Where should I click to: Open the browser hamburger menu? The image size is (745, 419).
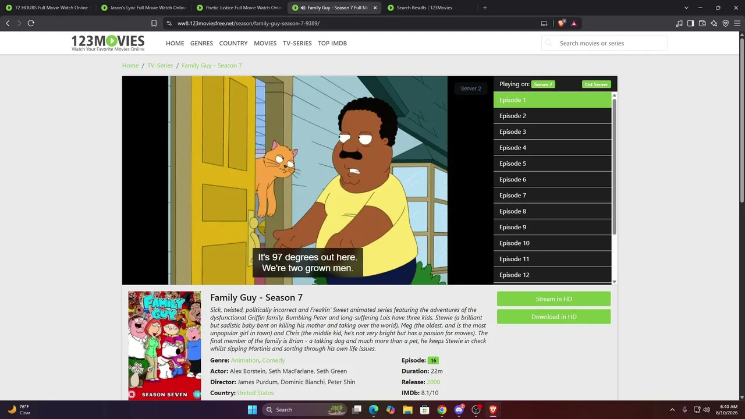coord(737,23)
